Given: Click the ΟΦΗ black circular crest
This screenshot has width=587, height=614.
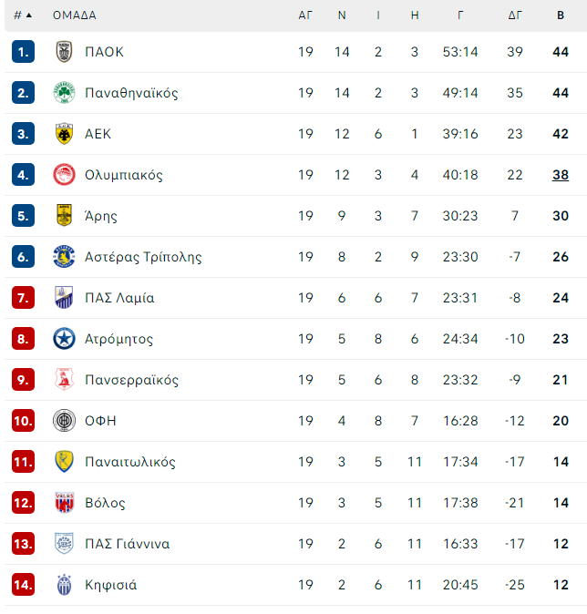Looking at the screenshot, I should (x=64, y=421).
